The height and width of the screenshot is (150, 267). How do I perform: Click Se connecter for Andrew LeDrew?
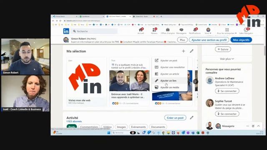(x=227, y=91)
